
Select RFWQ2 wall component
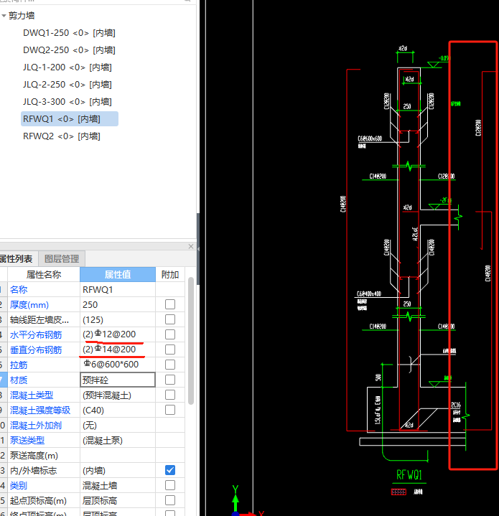tap(62, 136)
